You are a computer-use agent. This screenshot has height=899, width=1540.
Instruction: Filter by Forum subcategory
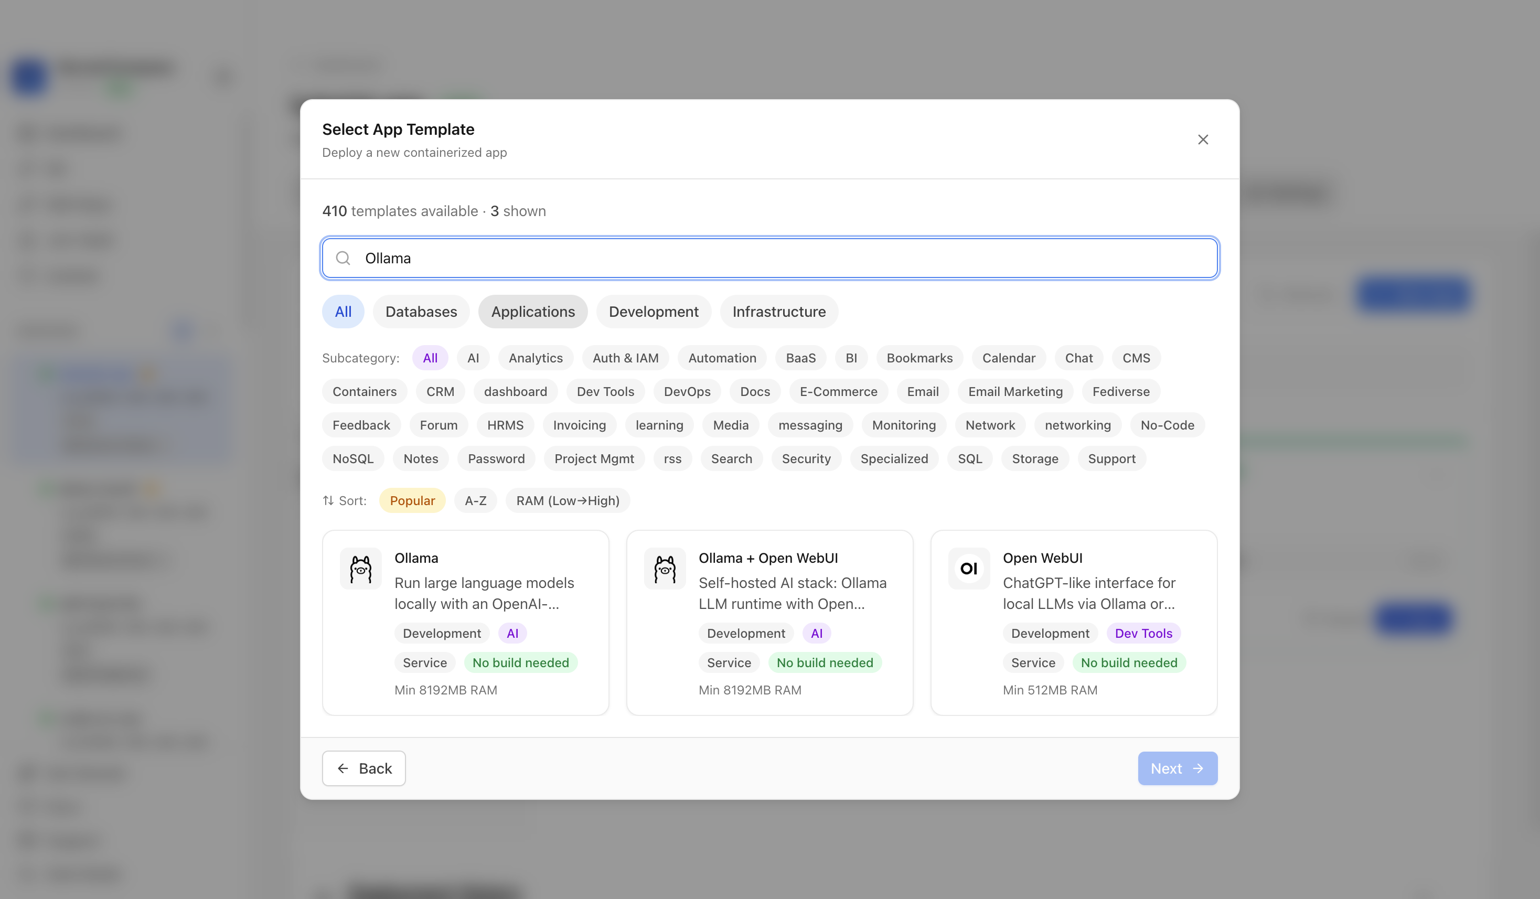tap(439, 425)
